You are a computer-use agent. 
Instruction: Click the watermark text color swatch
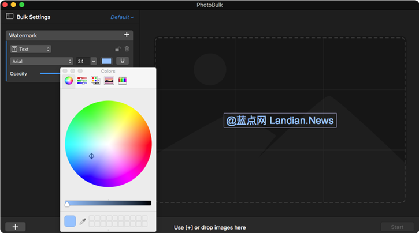(107, 61)
